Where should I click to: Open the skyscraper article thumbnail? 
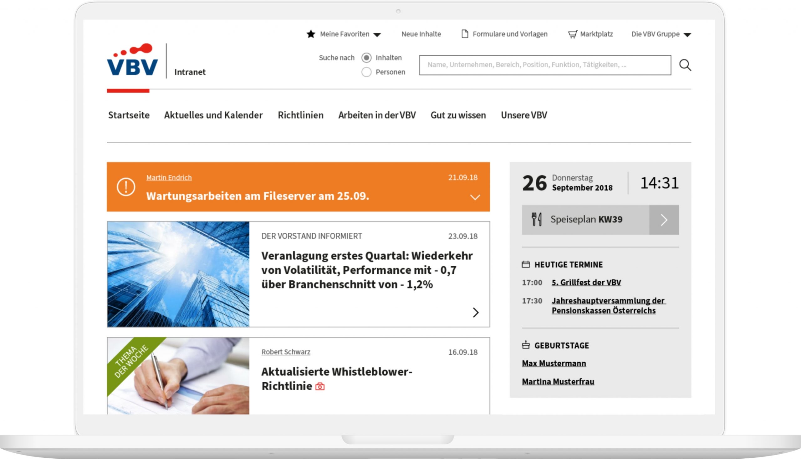(x=178, y=274)
